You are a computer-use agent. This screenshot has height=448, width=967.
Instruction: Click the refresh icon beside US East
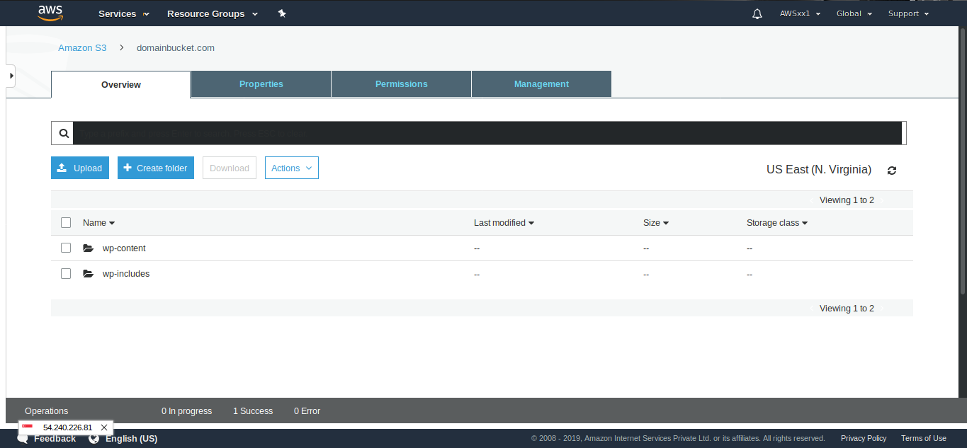[x=892, y=171]
